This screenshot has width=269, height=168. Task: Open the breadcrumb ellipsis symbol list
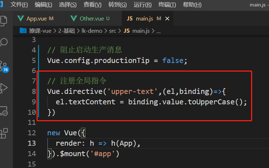pyautogui.click(x=159, y=31)
